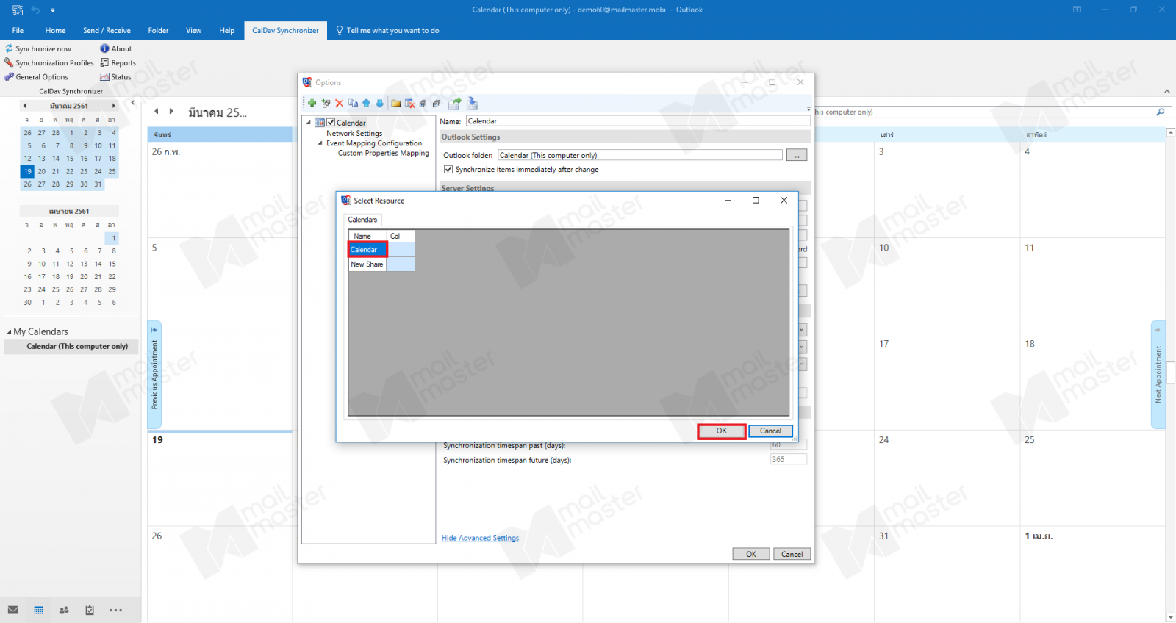
Task: Show About CalDav Synchronizer
Action: tap(116, 49)
